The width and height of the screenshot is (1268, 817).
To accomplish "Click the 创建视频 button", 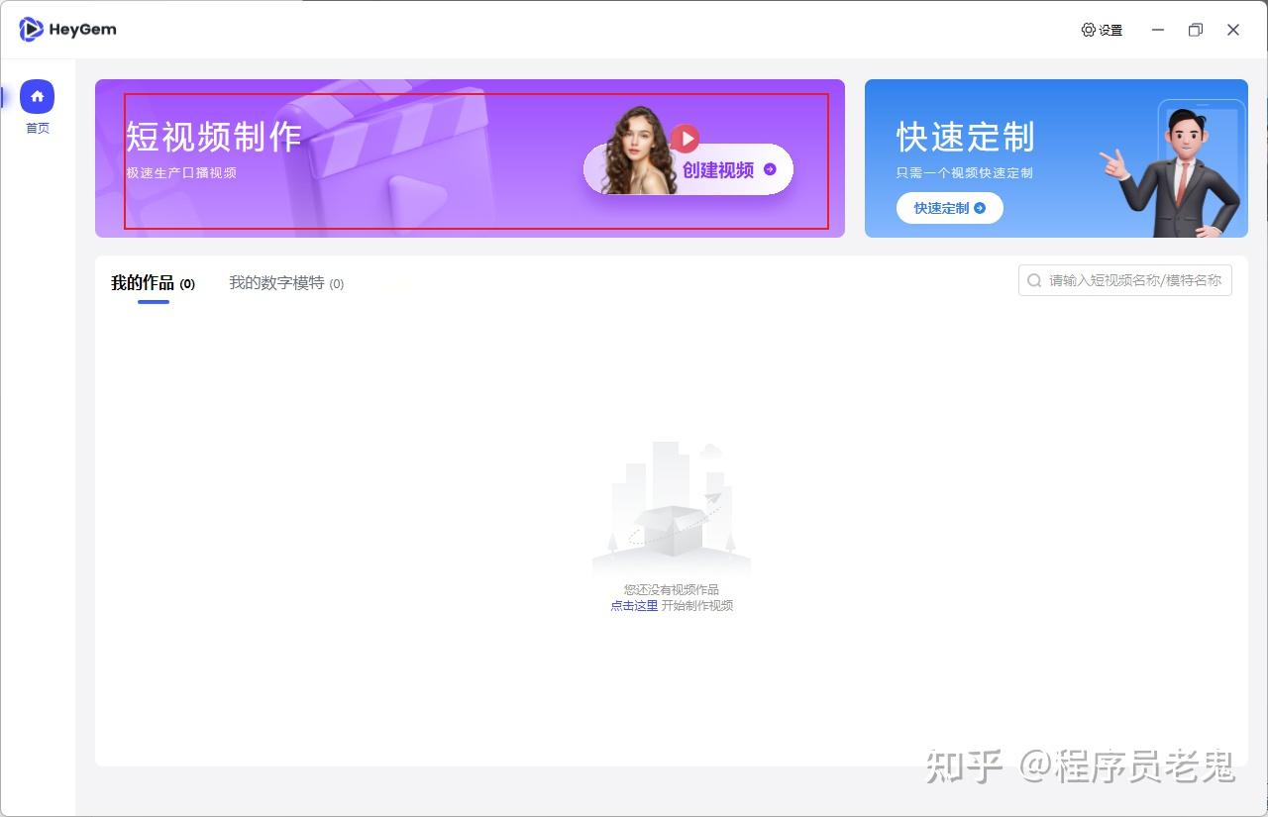I will pyautogui.click(x=688, y=169).
